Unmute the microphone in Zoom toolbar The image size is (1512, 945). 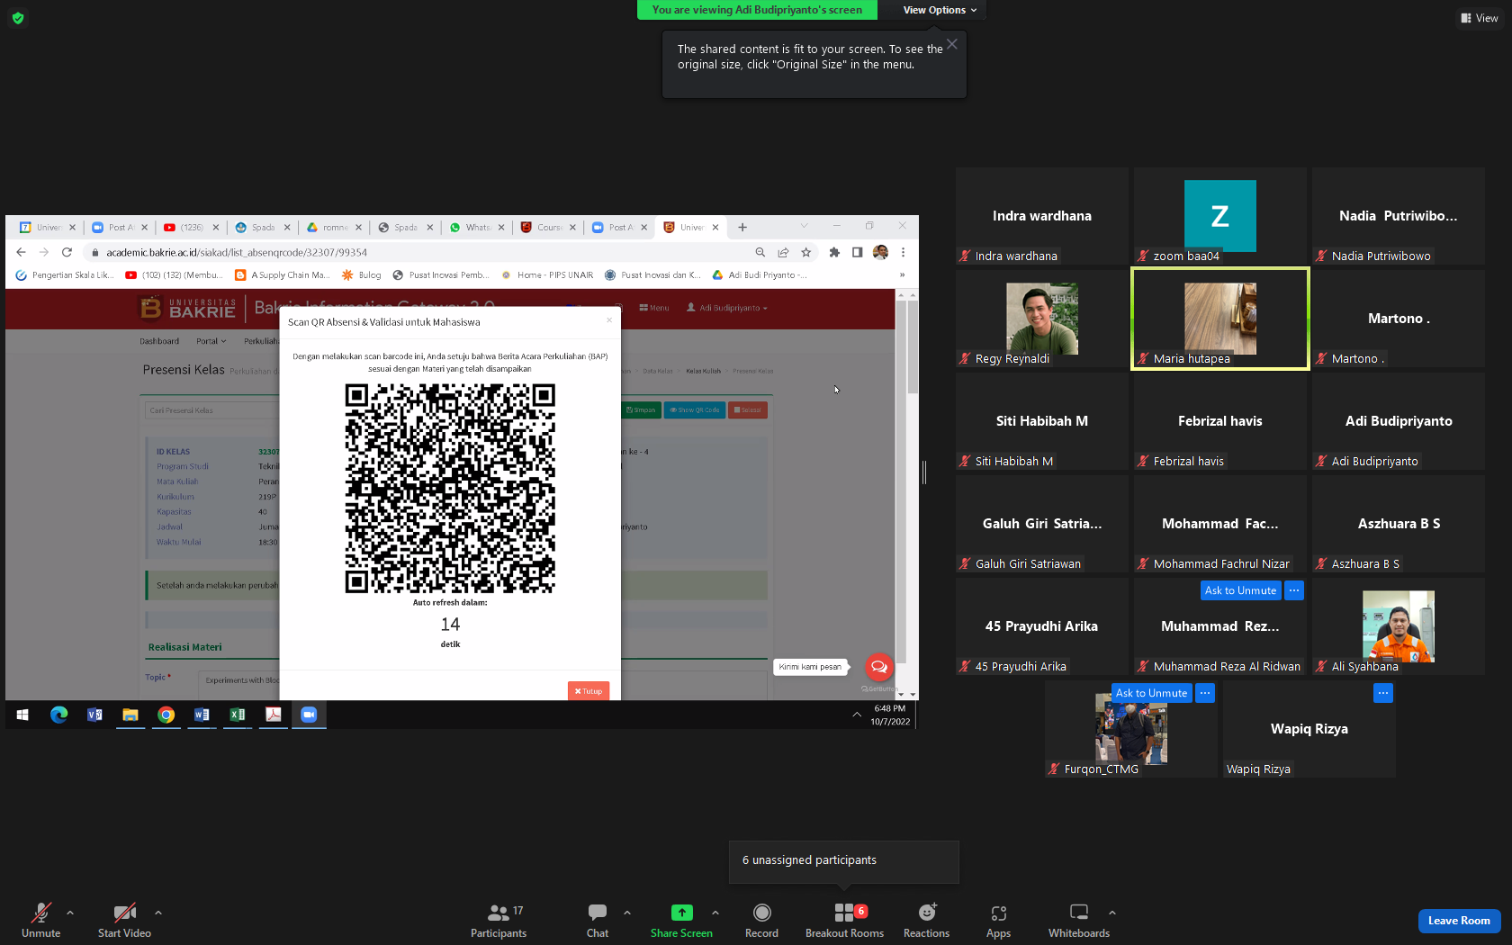[x=40, y=920]
